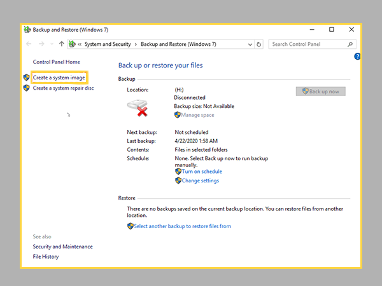Click the Forward navigation arrow
382x286 pixels.
[41, 44]
